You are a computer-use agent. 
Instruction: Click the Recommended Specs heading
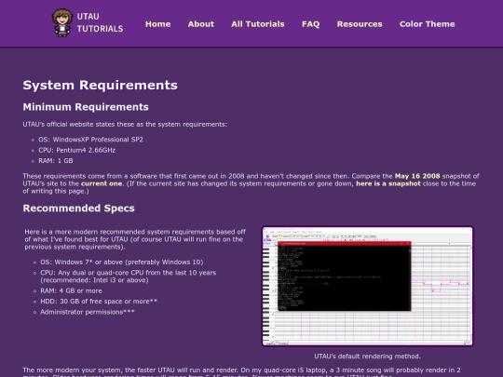point(78,209)
